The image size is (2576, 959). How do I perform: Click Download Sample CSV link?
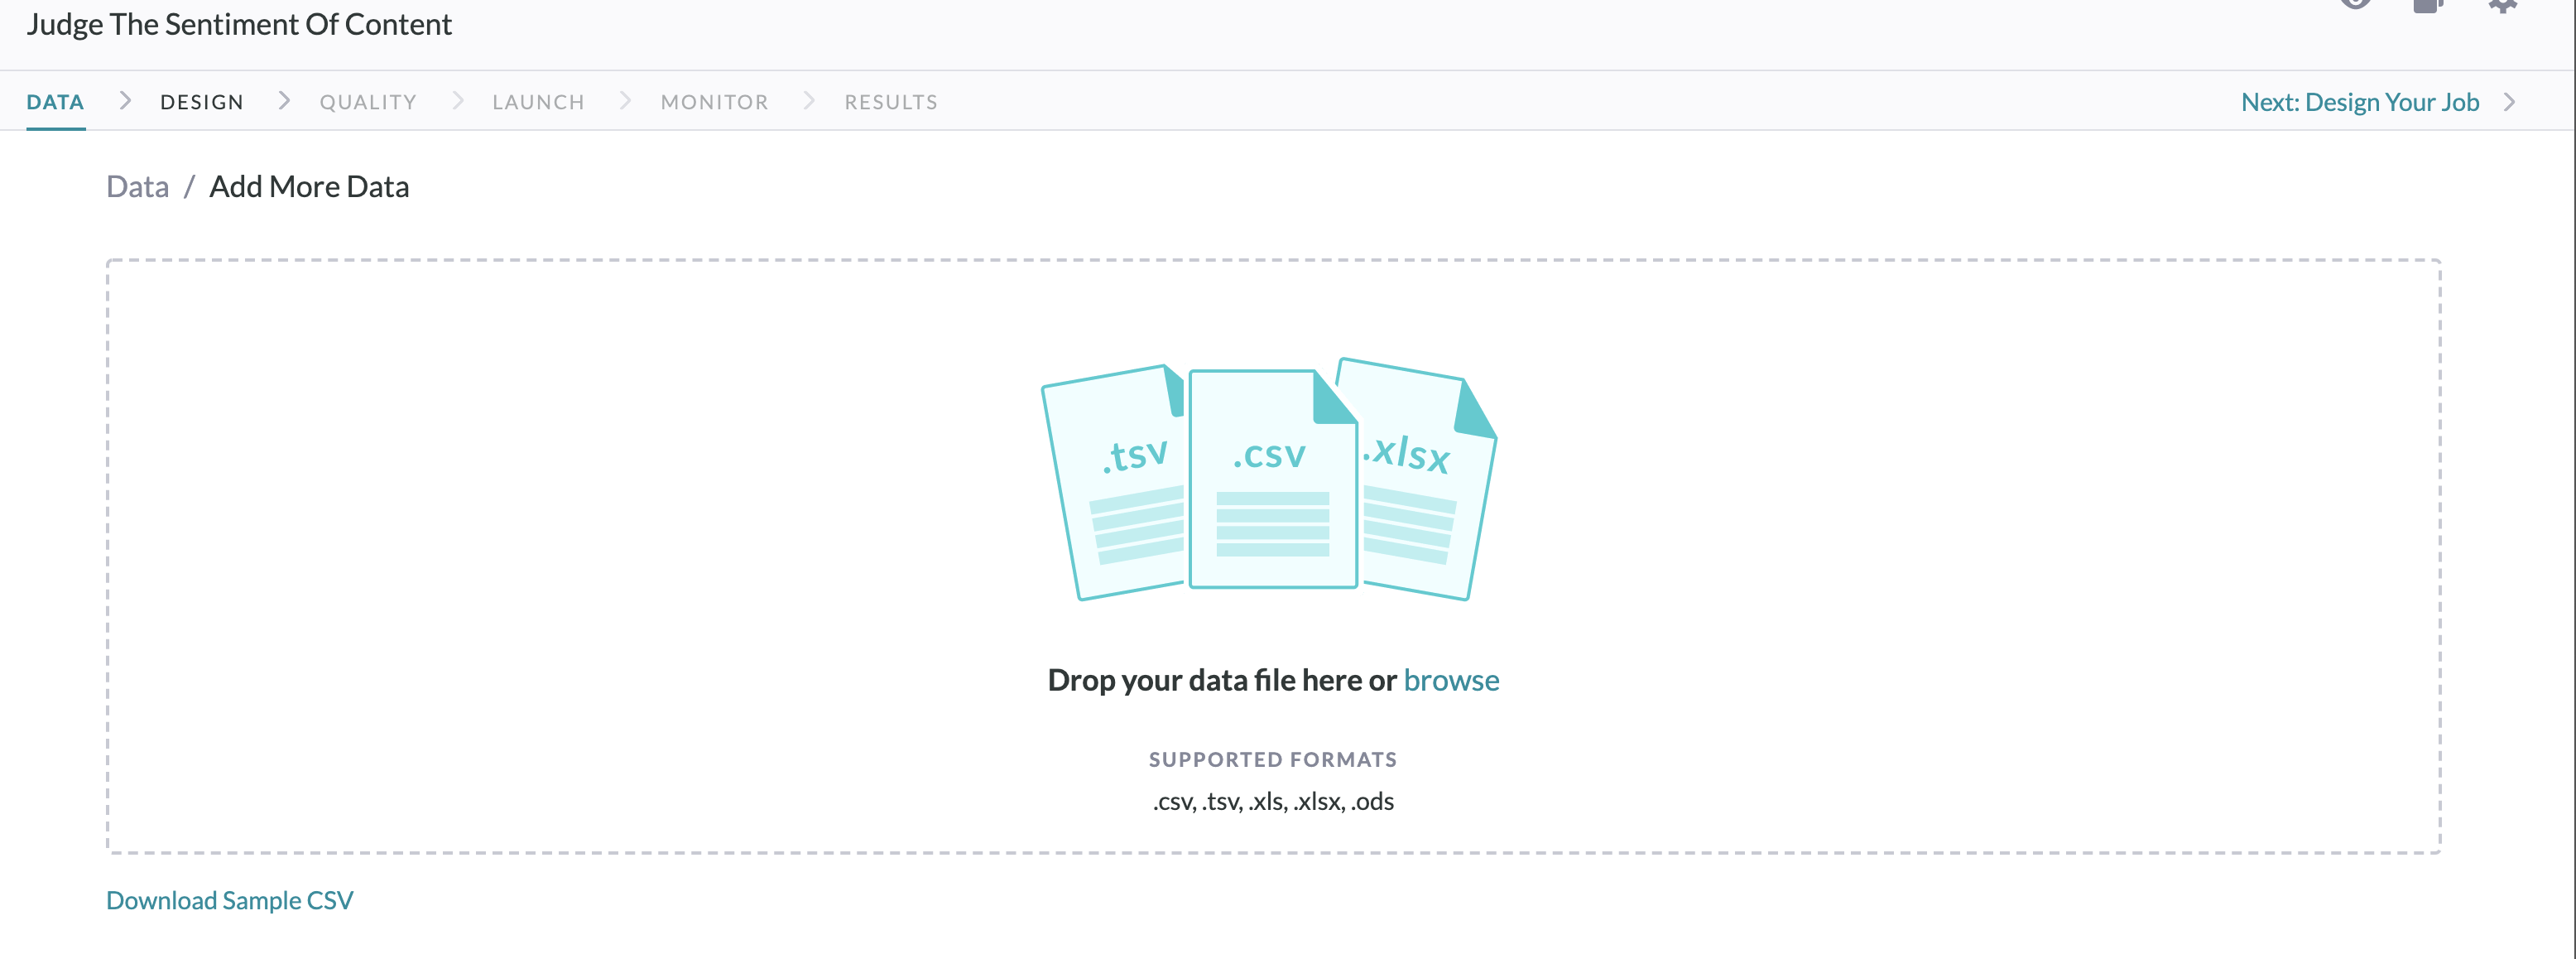tap(230, 900)
